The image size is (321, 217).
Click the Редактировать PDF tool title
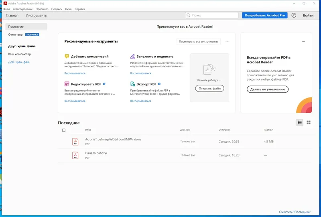86,84
